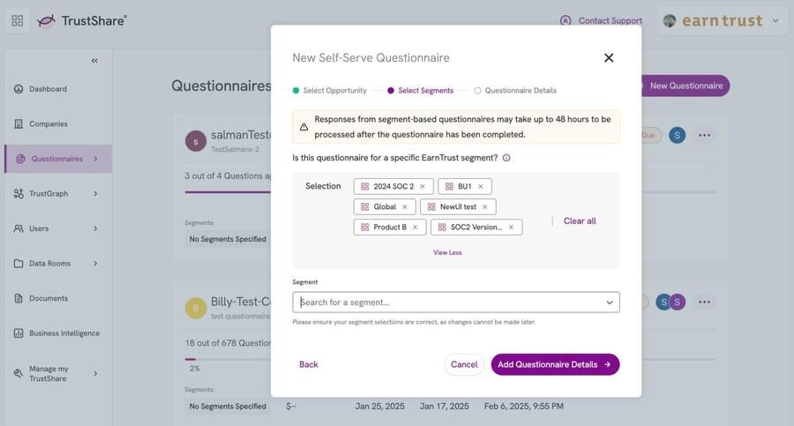Close the New Self-Serve Questionnaire dialog
Image resolution: width=794 pixels, height=426 pixels.
coord(609,57)
